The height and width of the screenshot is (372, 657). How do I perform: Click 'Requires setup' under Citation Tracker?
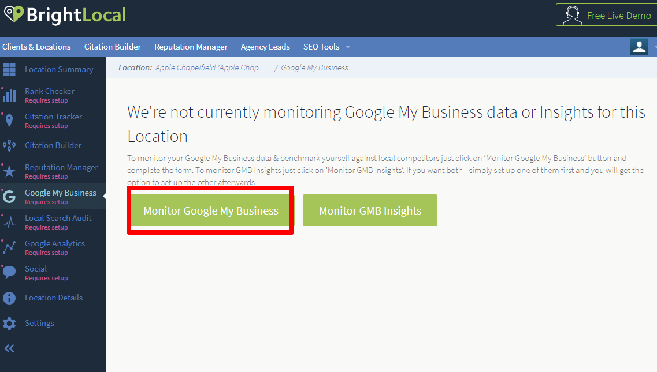click(46, 126)
